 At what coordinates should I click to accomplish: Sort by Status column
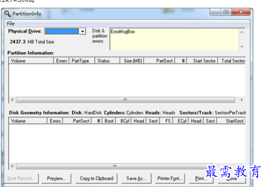[x=107, y=61]
